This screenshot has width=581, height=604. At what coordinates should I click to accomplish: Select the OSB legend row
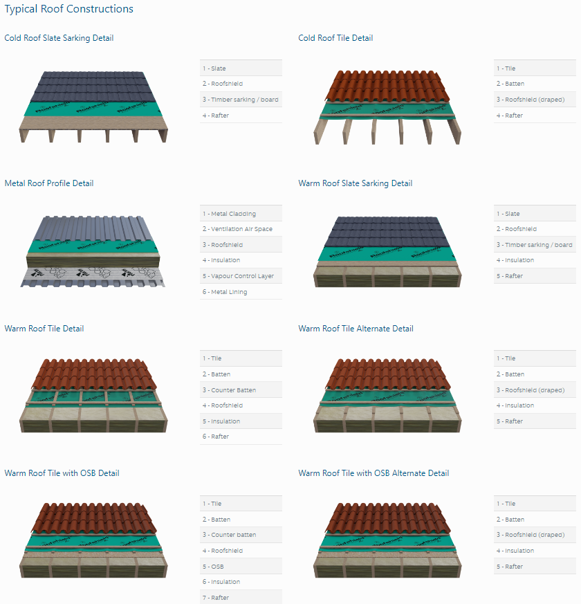click(241, 566)
